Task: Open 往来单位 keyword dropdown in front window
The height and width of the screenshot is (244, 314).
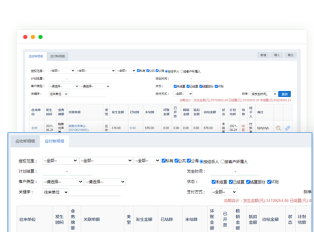Action: (x=56, y=192)
